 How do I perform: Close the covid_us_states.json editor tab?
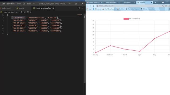tap(53, 8)
